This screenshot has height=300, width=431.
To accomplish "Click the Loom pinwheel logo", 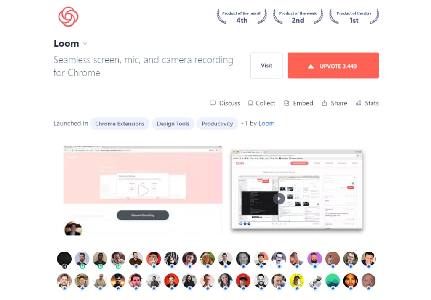I will click(x=69, y=17).
